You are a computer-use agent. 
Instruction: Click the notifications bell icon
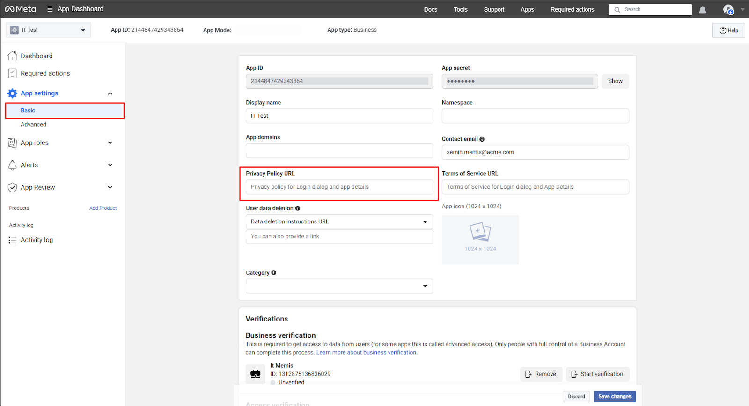702,10
